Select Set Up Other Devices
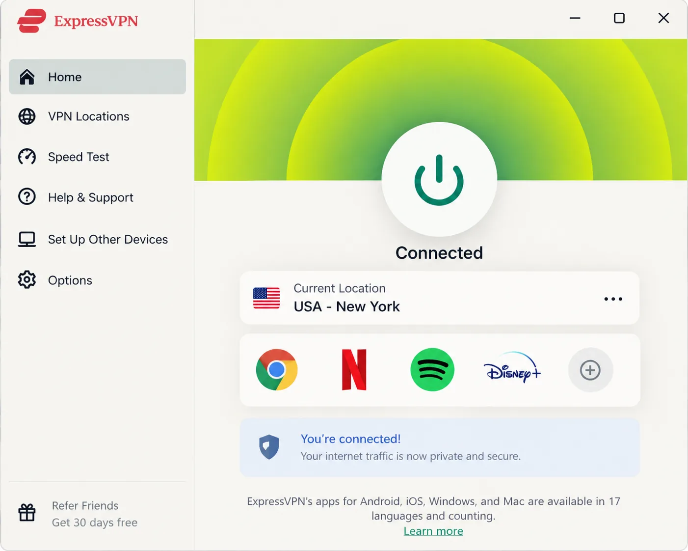This screenshot has width=688, height=551. click(x=97, y=239)
